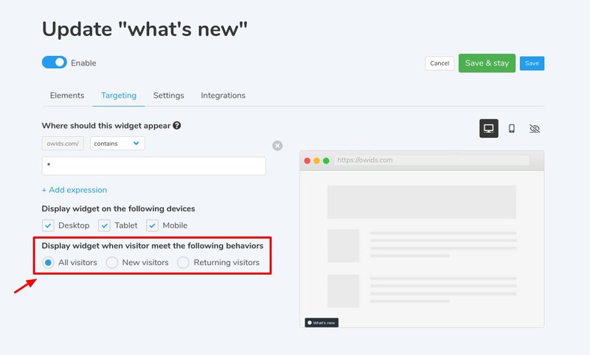The width and height of the screenshot is (590, 355).
Task: Click the preview browser address bar
Action: (x=432, y=160)
